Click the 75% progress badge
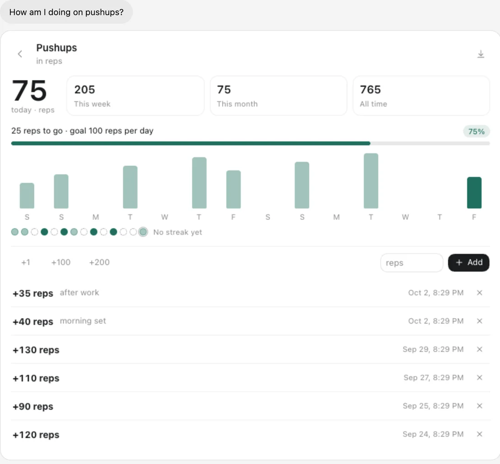 tap(476, 131)
